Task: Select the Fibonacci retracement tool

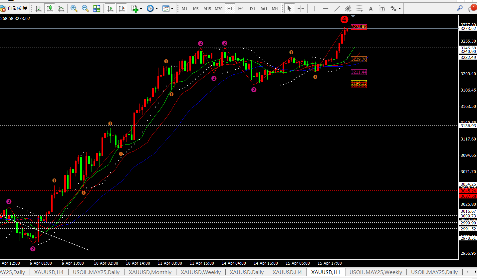Action: pos(359,8)
